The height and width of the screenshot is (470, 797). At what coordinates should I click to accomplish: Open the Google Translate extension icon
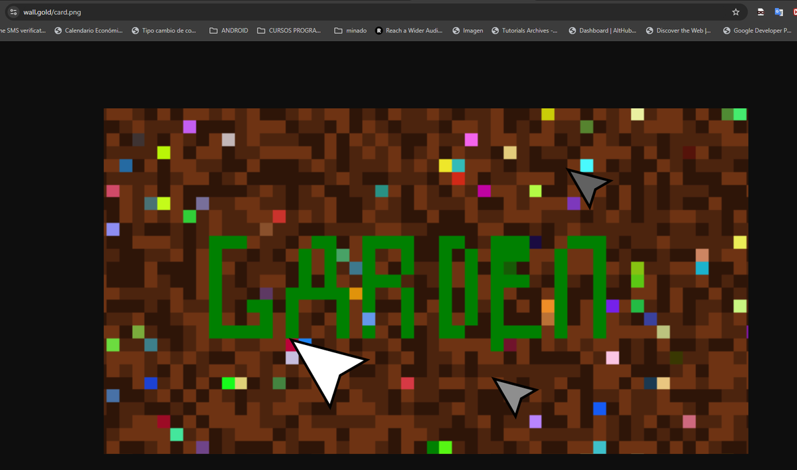point(779,12)
